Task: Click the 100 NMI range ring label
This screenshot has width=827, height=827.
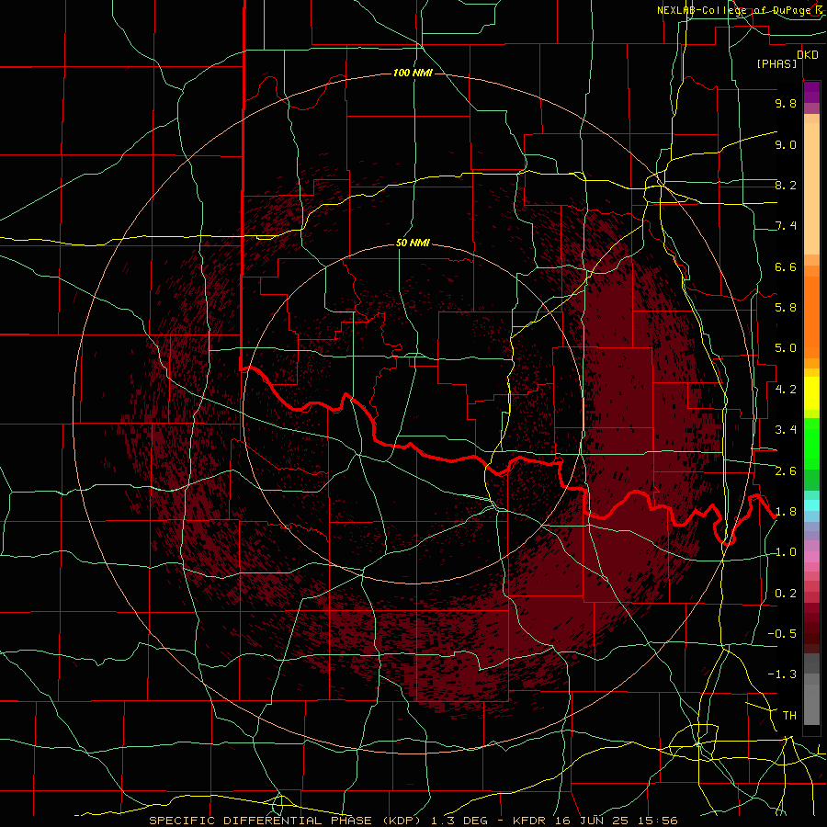Action: pyautogui.click(x=413, y=73)
